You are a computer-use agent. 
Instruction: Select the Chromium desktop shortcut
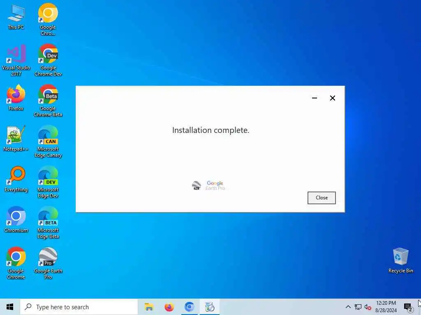point(16,220)
